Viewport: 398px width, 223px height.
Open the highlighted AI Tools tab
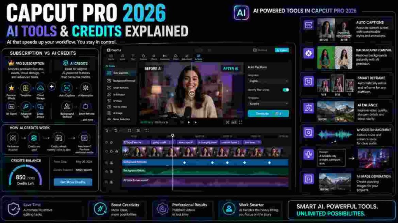[199, 57]
